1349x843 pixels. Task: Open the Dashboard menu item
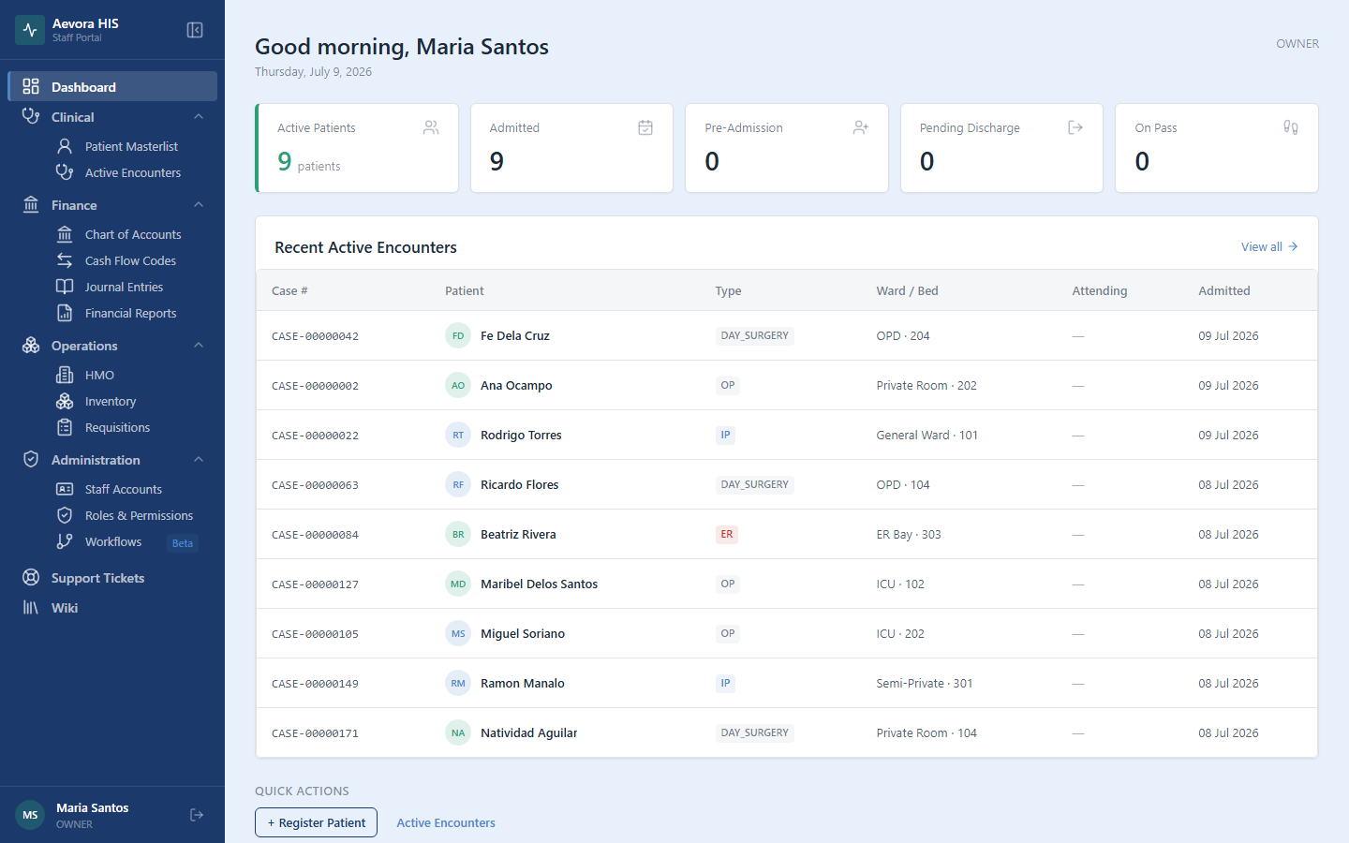point(112,86)
